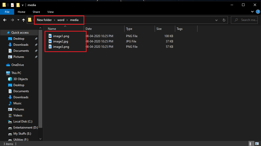Open the address bar history dropdown
Viewport: 261px width, 146px height.
[216, 20]
